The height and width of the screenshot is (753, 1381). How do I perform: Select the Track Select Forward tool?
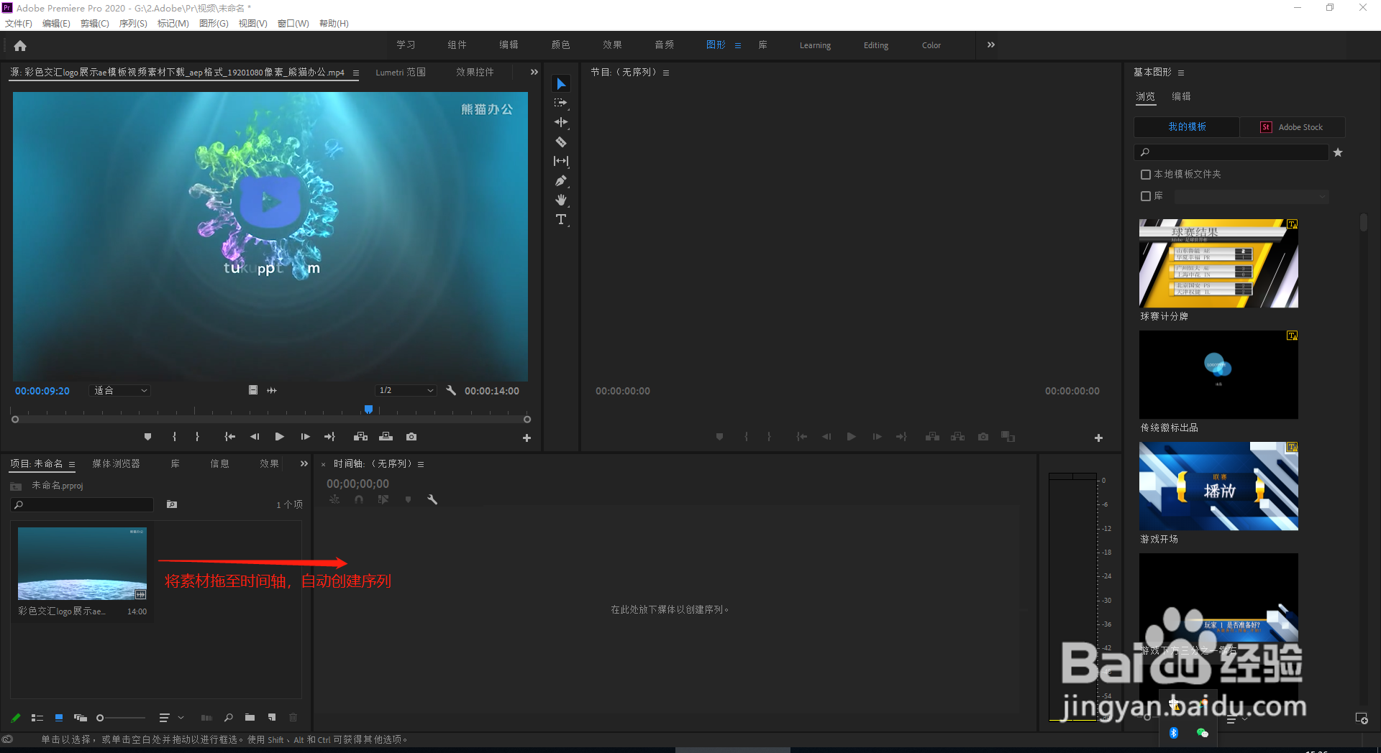561,103
